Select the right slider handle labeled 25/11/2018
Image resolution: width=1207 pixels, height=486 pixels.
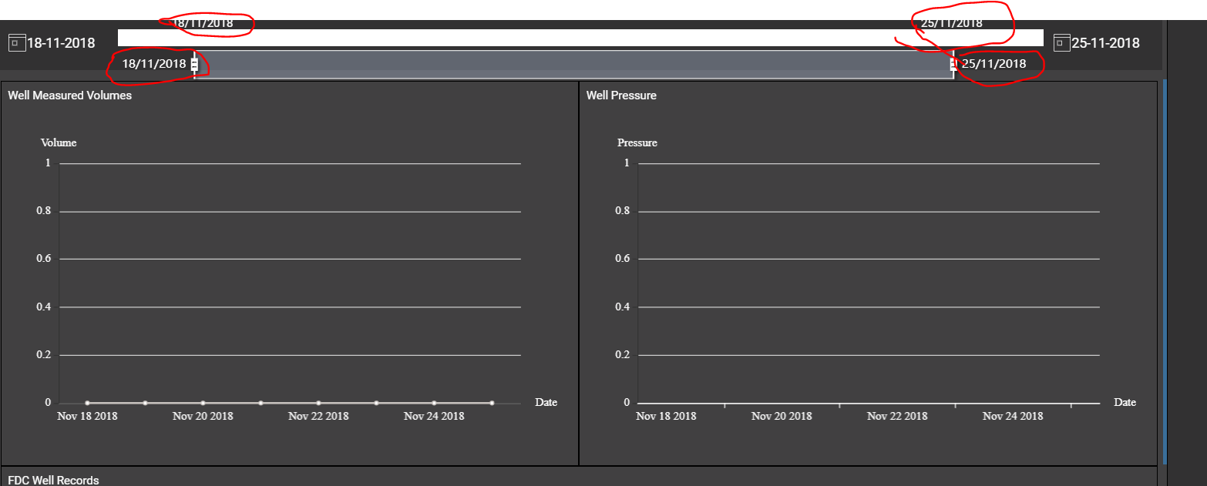pos(953,65)
